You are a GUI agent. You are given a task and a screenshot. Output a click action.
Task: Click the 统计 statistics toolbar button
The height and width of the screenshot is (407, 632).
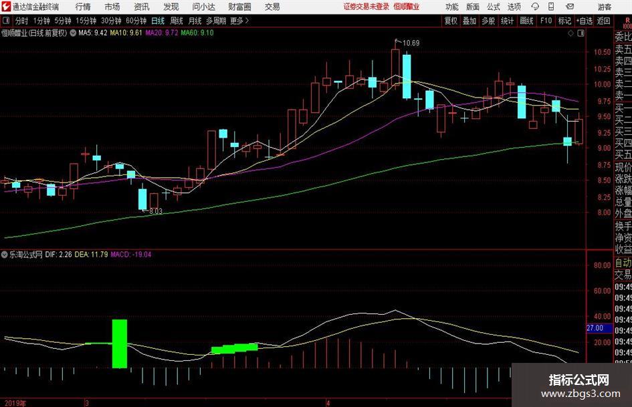[x=507, y=21]
